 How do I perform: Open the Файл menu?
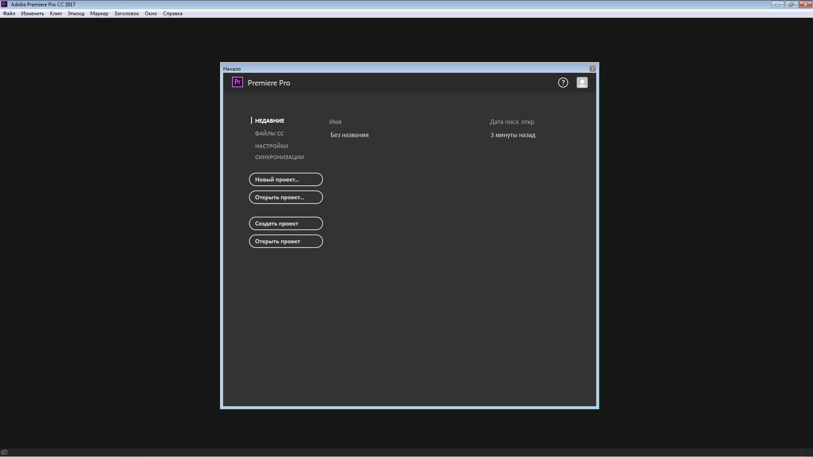9,14
